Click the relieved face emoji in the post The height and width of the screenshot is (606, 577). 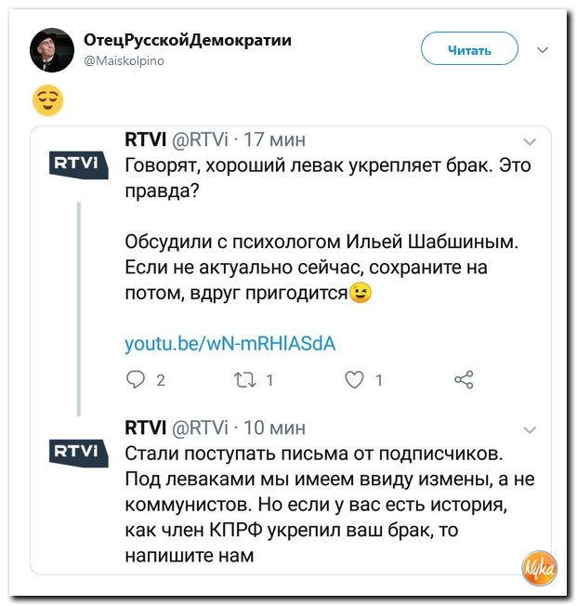47,100
